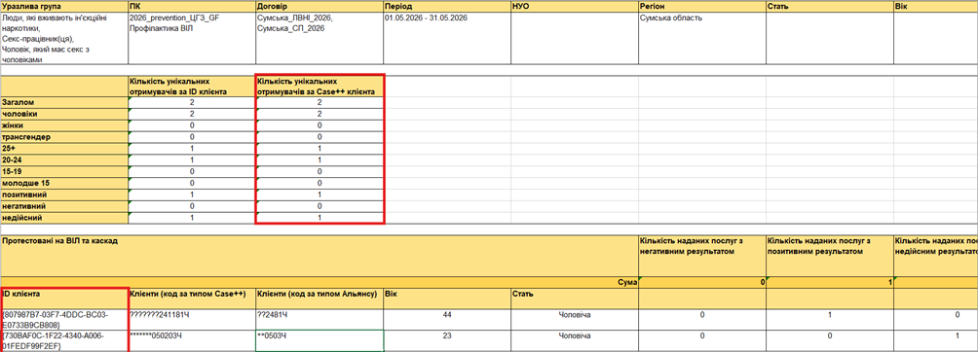Select 'Чоловіча' in the age 23 row
978x352 pixels.
(575, 340)
